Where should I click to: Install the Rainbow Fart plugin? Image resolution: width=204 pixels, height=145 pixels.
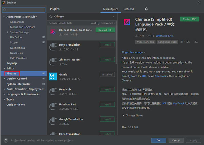107,104
